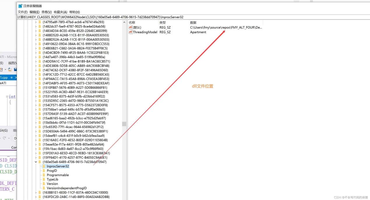Select key {1535D95C-2365-447D-9800-B75501A19C0C}

(75, 101)
